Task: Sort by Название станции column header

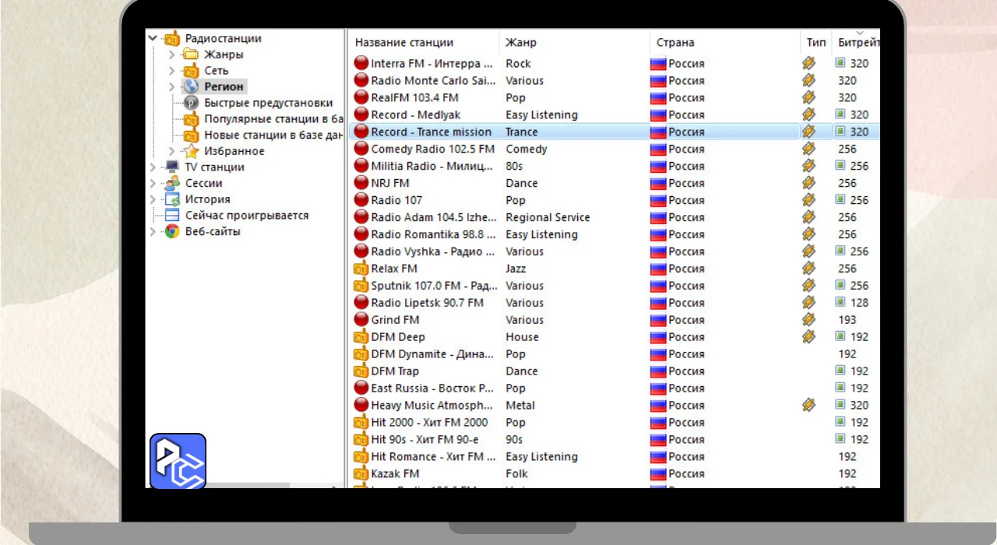Action: click(x=424, y=42)
